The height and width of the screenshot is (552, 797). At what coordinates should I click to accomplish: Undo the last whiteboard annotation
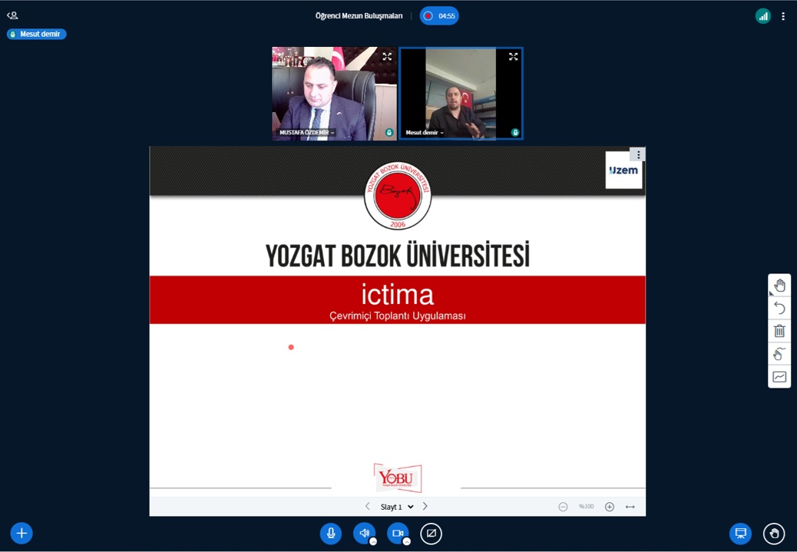pos(779,308)
